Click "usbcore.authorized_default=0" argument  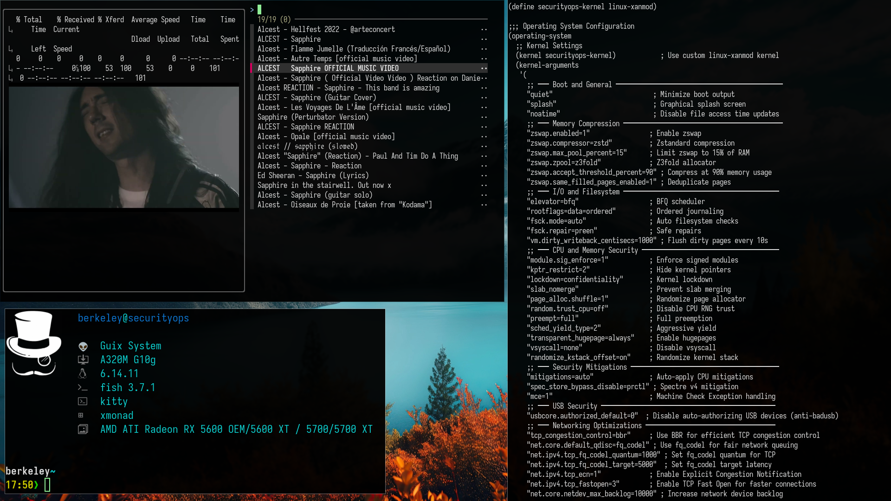582,416
